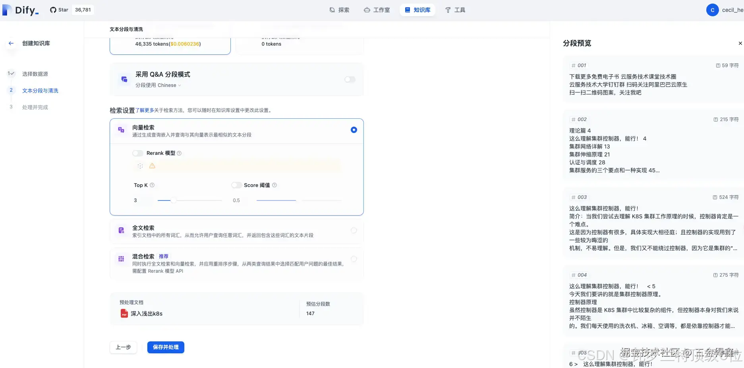Click the 上一步 button
This screenshot has height=368, width=744.
pyautogui.click(x=123, y=347)
